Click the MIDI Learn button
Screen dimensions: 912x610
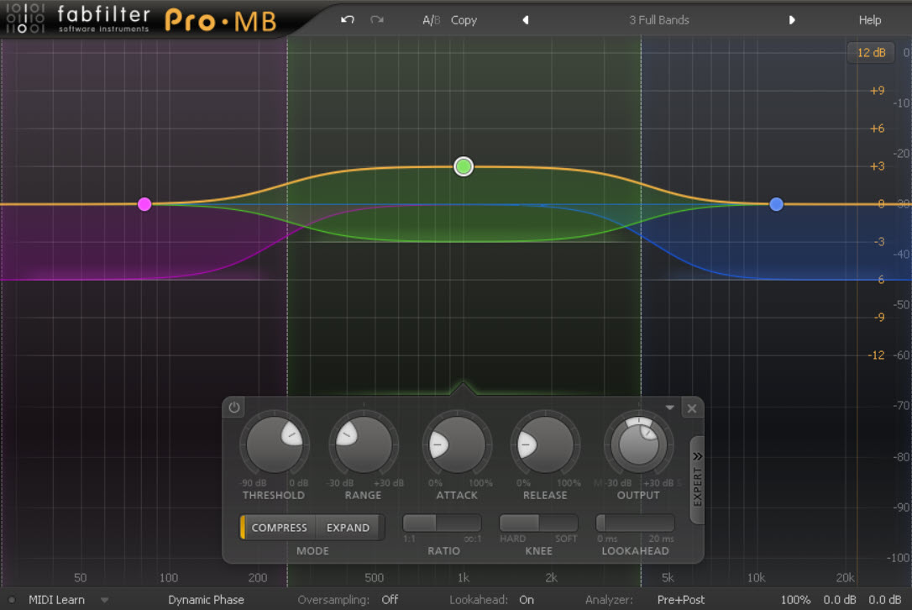tap(56, 600)
